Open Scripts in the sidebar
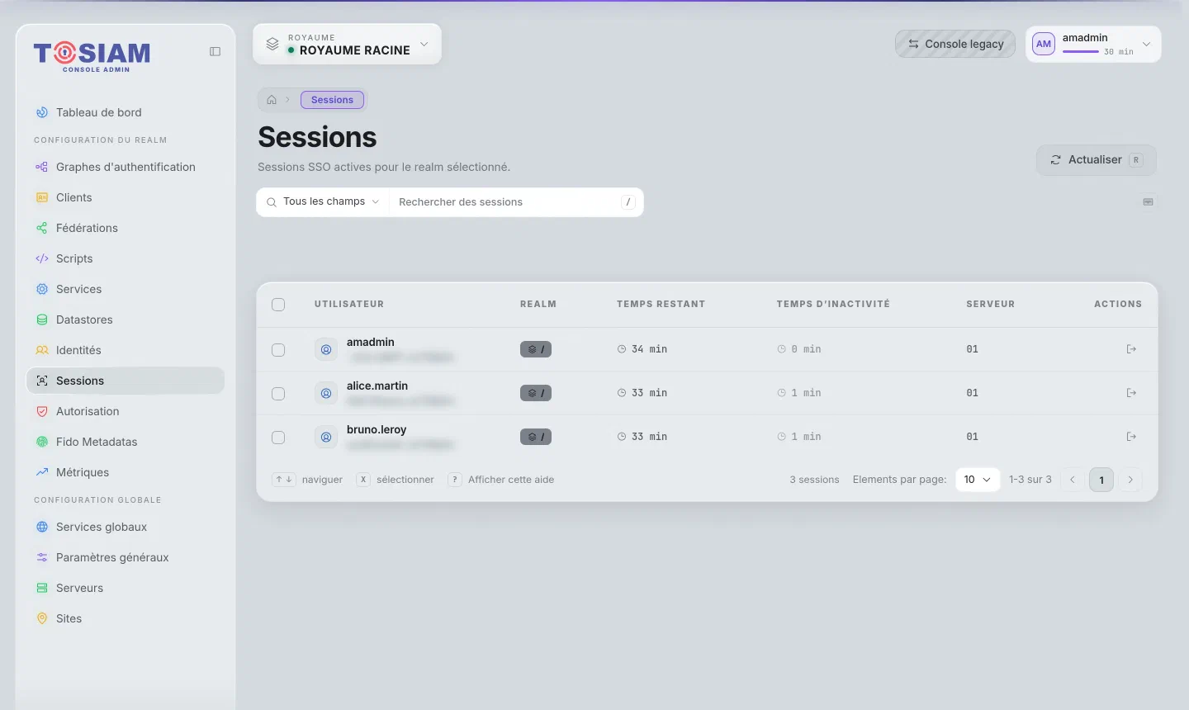The width and height of the screenshot is (1189, 710). (x=126, y=258)
